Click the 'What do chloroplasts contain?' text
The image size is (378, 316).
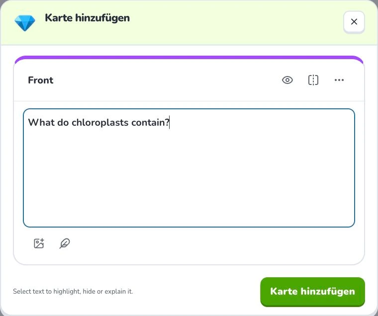click(x=99, y=122)
